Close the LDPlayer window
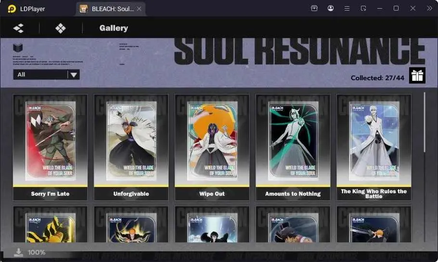Image resolution: width=438 pixels, height=262 pixels. [413, 8]
